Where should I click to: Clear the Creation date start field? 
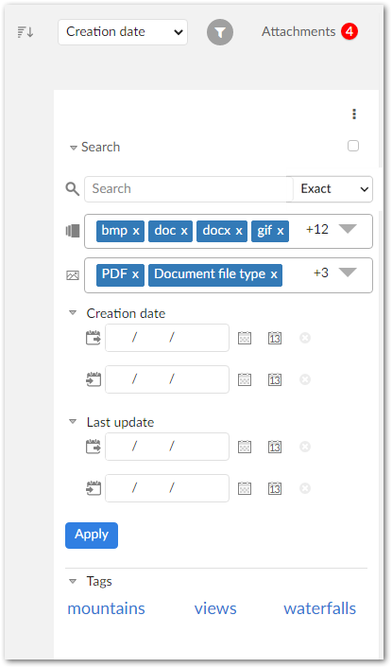304,338
